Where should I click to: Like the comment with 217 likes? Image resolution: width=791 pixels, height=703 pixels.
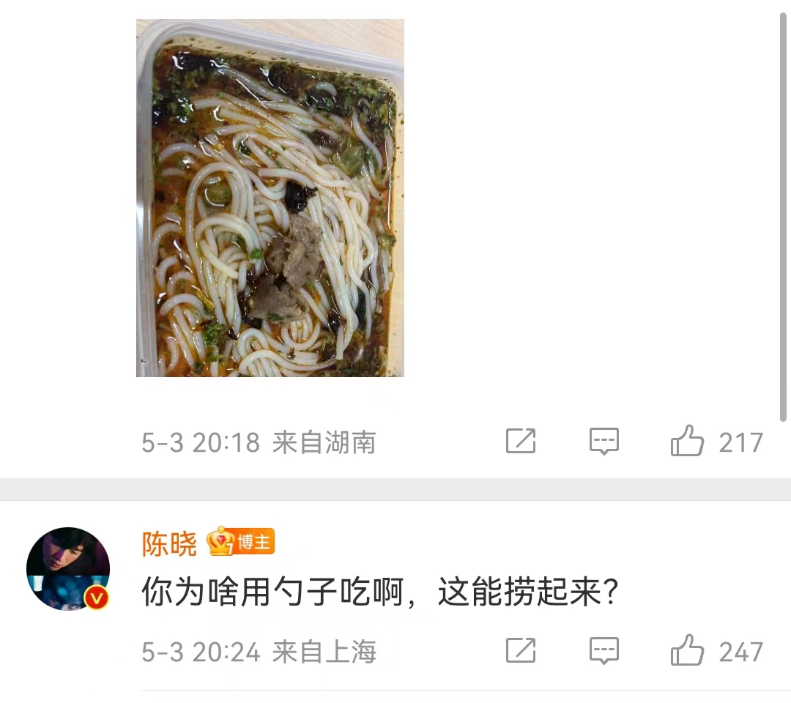tap(686, 441)
